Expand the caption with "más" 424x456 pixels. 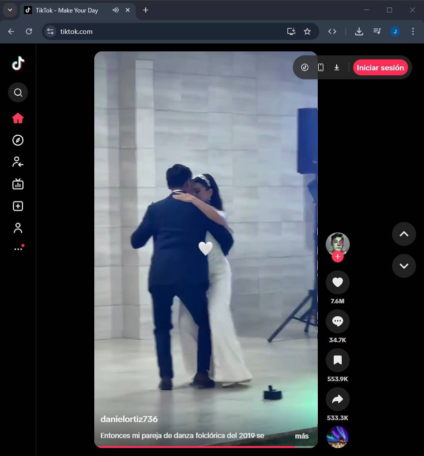(x=301, y=436)
